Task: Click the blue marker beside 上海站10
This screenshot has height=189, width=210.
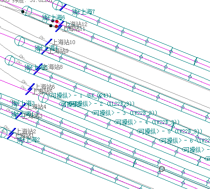Action: click(x=48, y=42)
